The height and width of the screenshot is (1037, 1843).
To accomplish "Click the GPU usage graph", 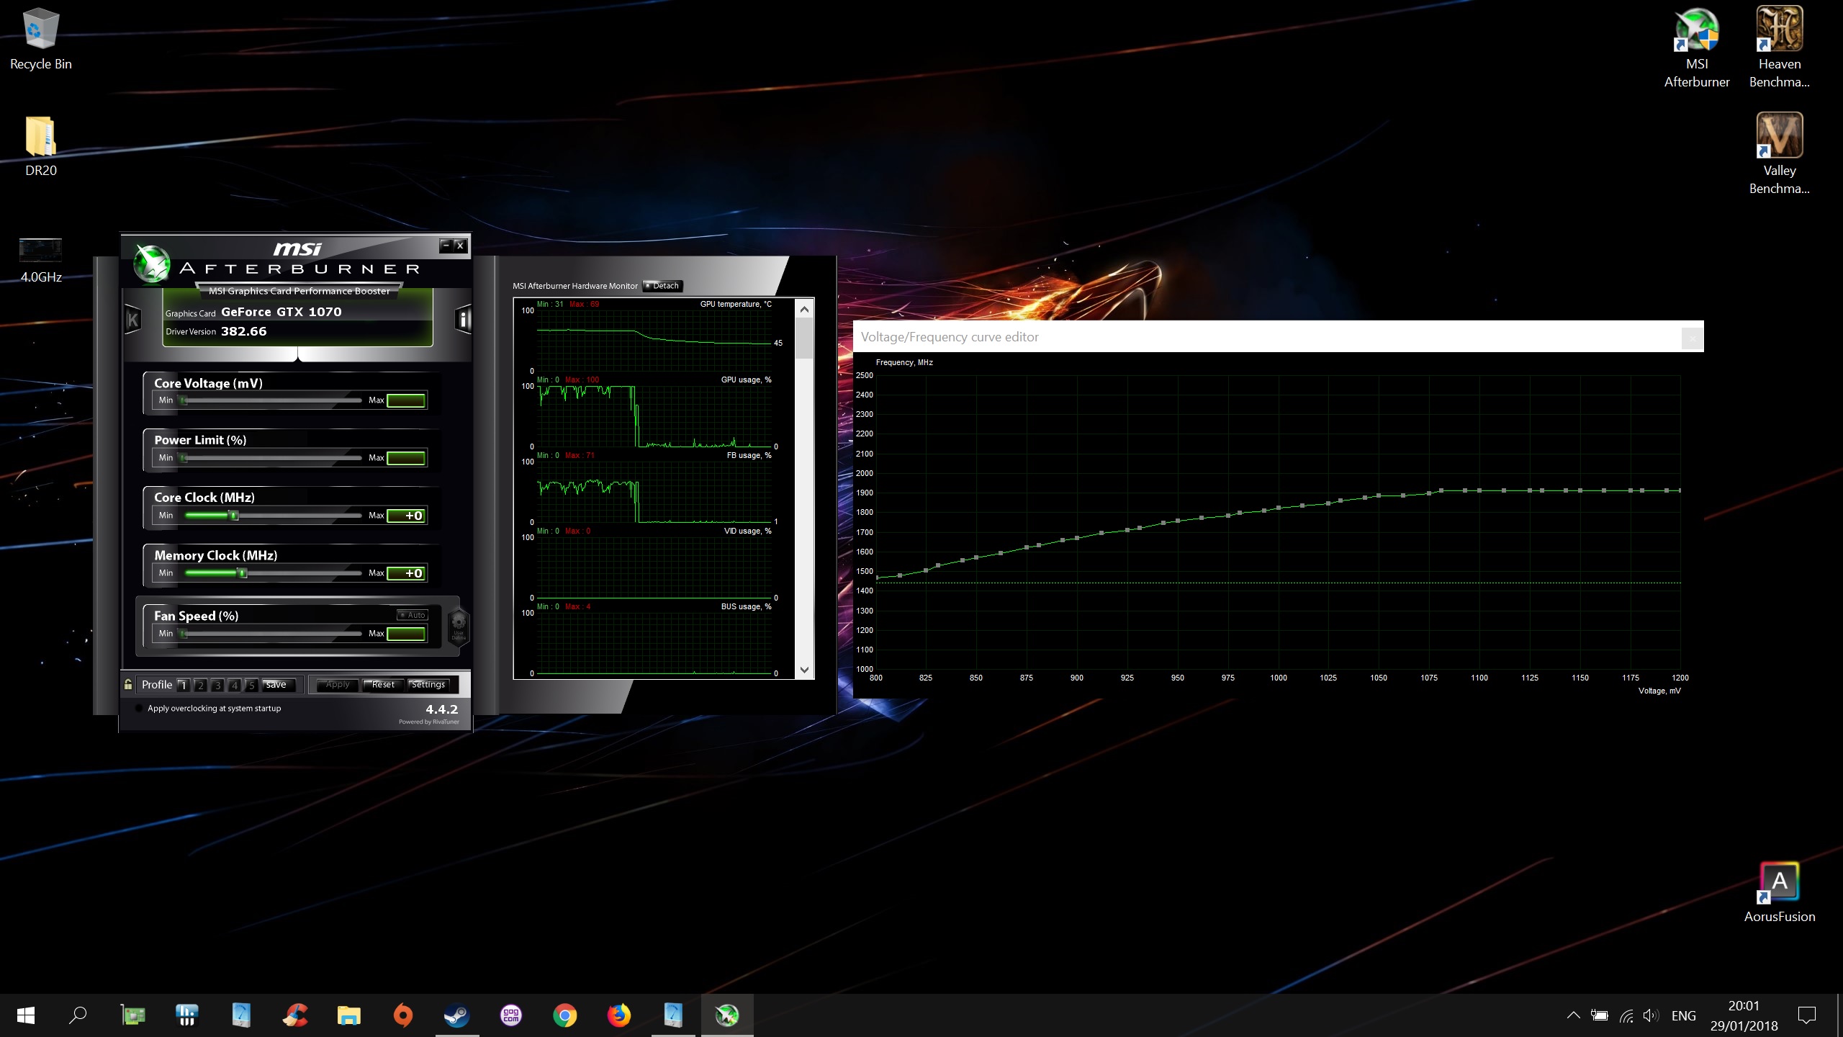I will pyautogui.click(x=654, y=416).
